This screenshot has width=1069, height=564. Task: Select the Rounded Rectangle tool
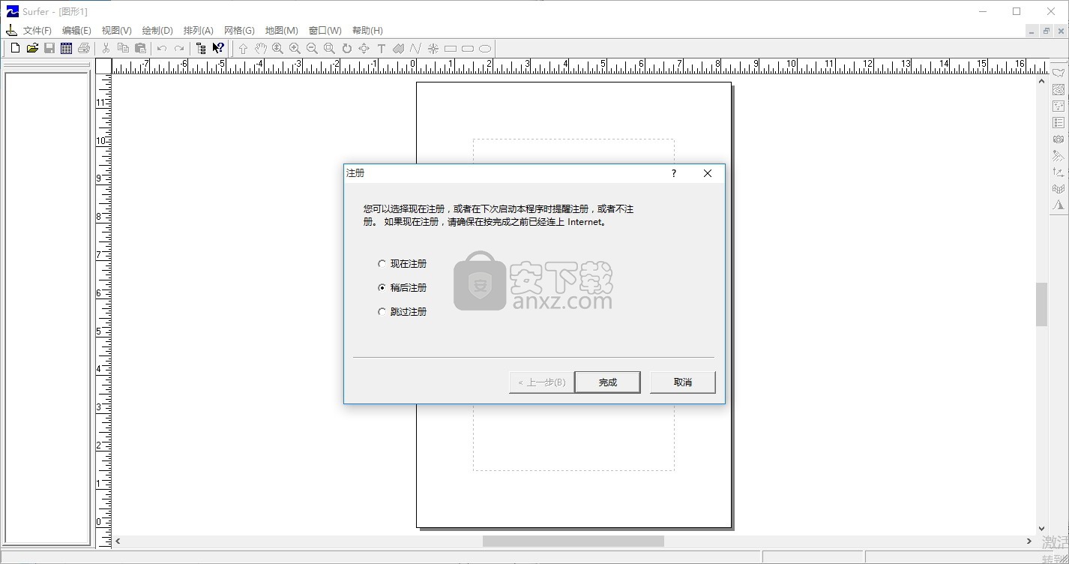point(468,48)
